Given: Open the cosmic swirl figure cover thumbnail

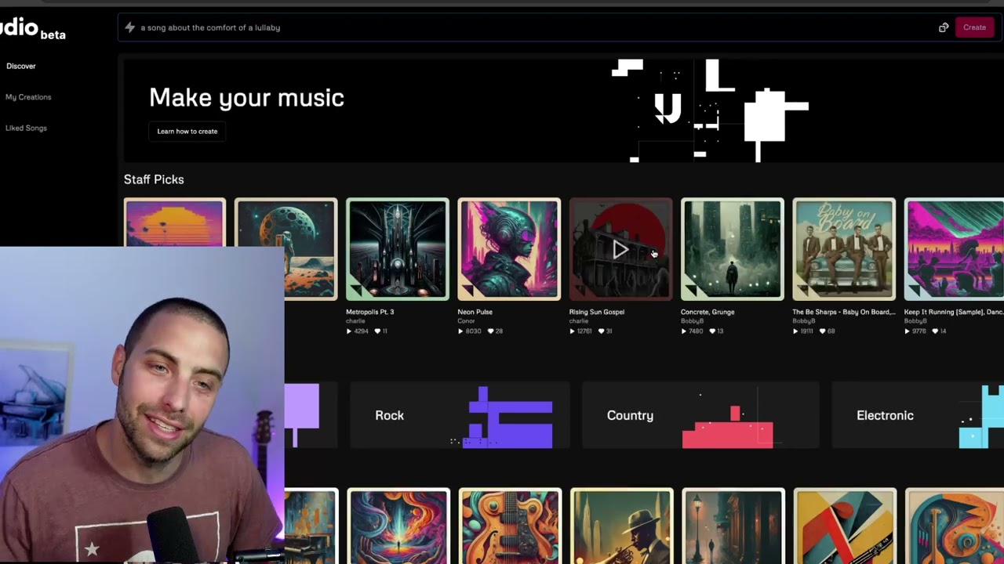Looking at the screenshot, I should (398, 526).
